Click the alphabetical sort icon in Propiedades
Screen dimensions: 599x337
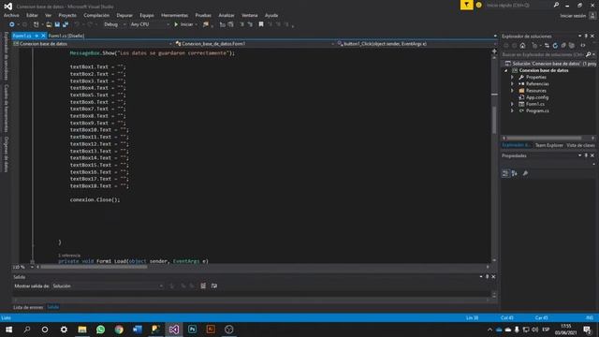click(515, 173)
